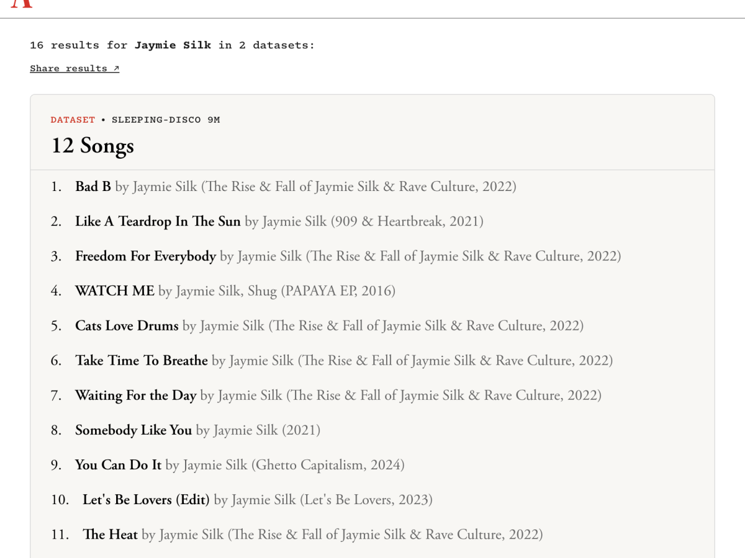Image resolution: width=745 pixels, height=558 pixels.
Task: Click the red logo at top left
Action: 22,3
